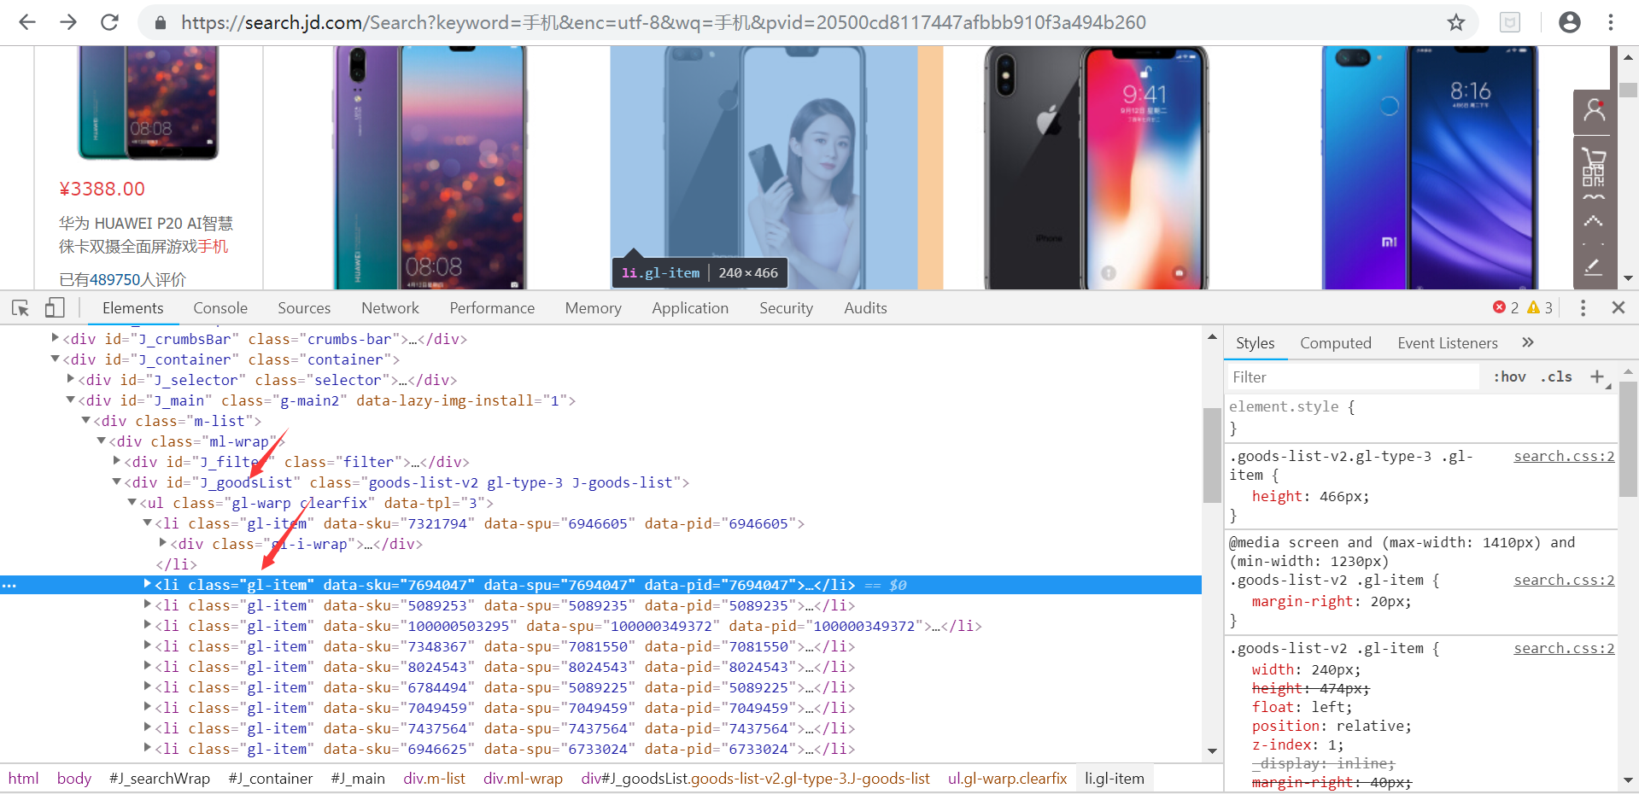Switch to the Elements tab

[132, 308]
